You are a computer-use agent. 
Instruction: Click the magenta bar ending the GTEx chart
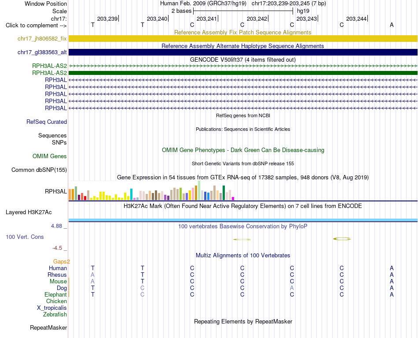pyautogui.click(x=233, y=199)
